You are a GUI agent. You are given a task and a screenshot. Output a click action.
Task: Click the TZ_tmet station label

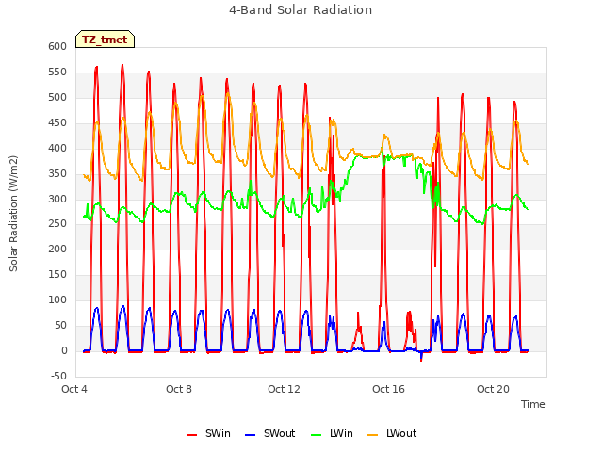(105, 40)
